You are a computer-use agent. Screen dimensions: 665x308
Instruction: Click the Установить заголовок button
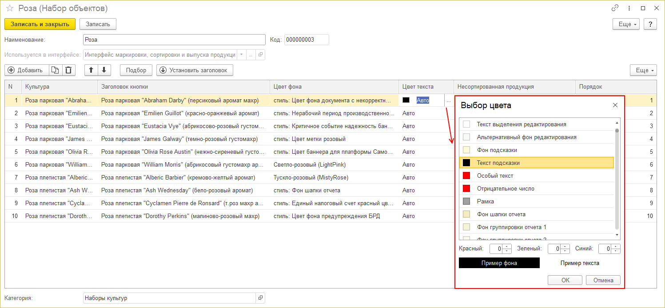tap(194, 70)
